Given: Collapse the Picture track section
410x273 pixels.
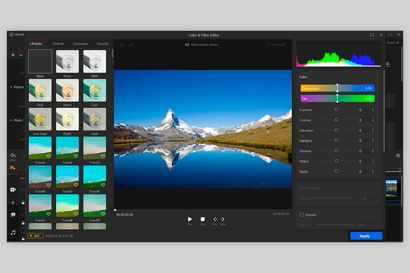Looking at the screenshot, I should 11,87.
